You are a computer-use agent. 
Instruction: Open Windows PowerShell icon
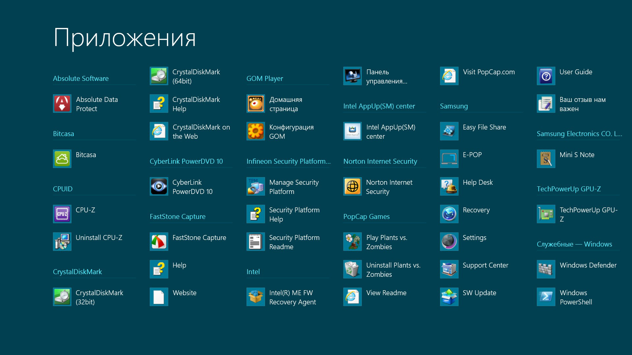[x=546, y=297]
